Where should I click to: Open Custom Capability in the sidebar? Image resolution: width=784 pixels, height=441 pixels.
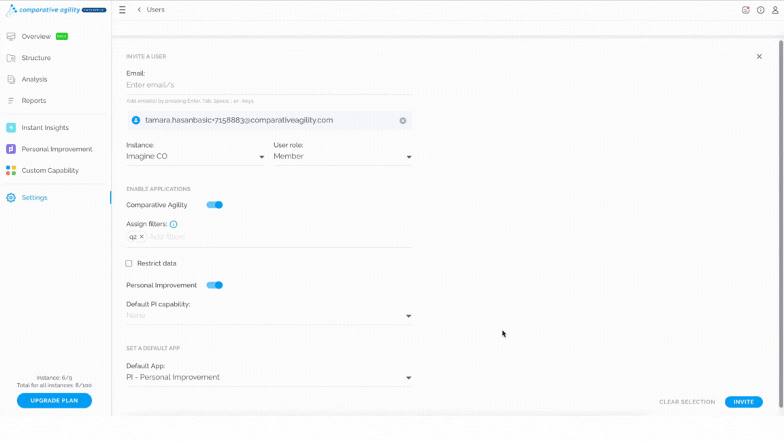pyautogui.click(x=50, y=171)
